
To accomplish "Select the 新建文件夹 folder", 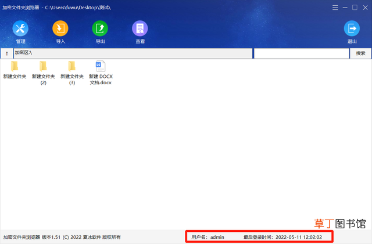I will 15,70.
